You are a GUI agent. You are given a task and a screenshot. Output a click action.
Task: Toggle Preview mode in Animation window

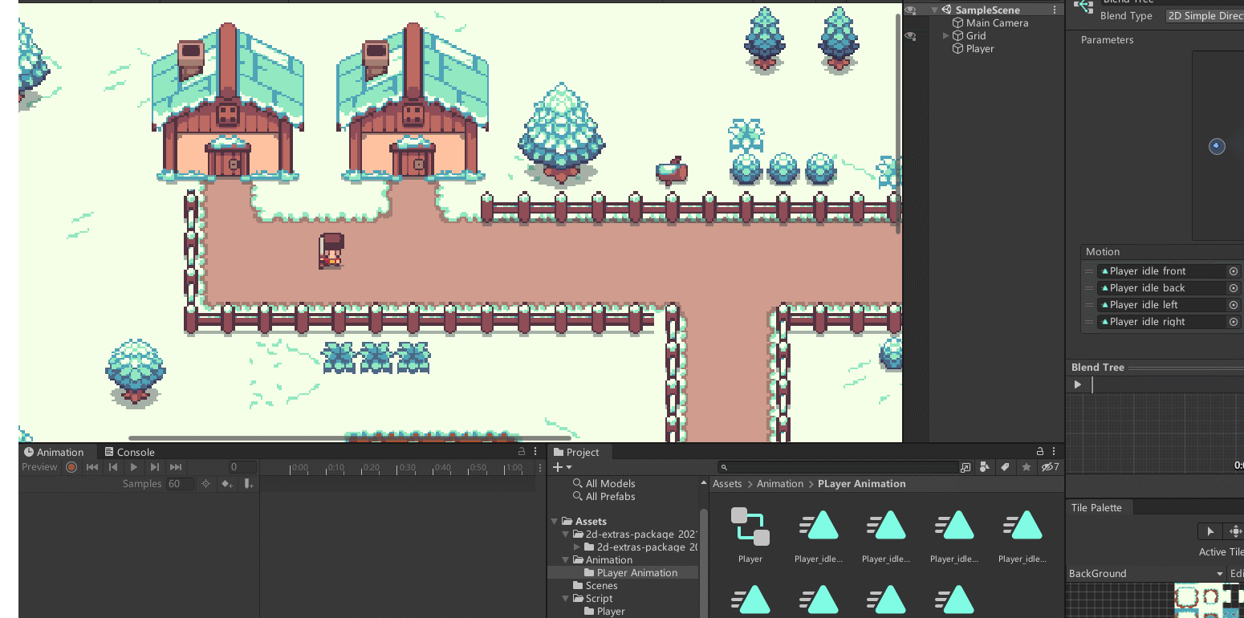pos(39,467)
